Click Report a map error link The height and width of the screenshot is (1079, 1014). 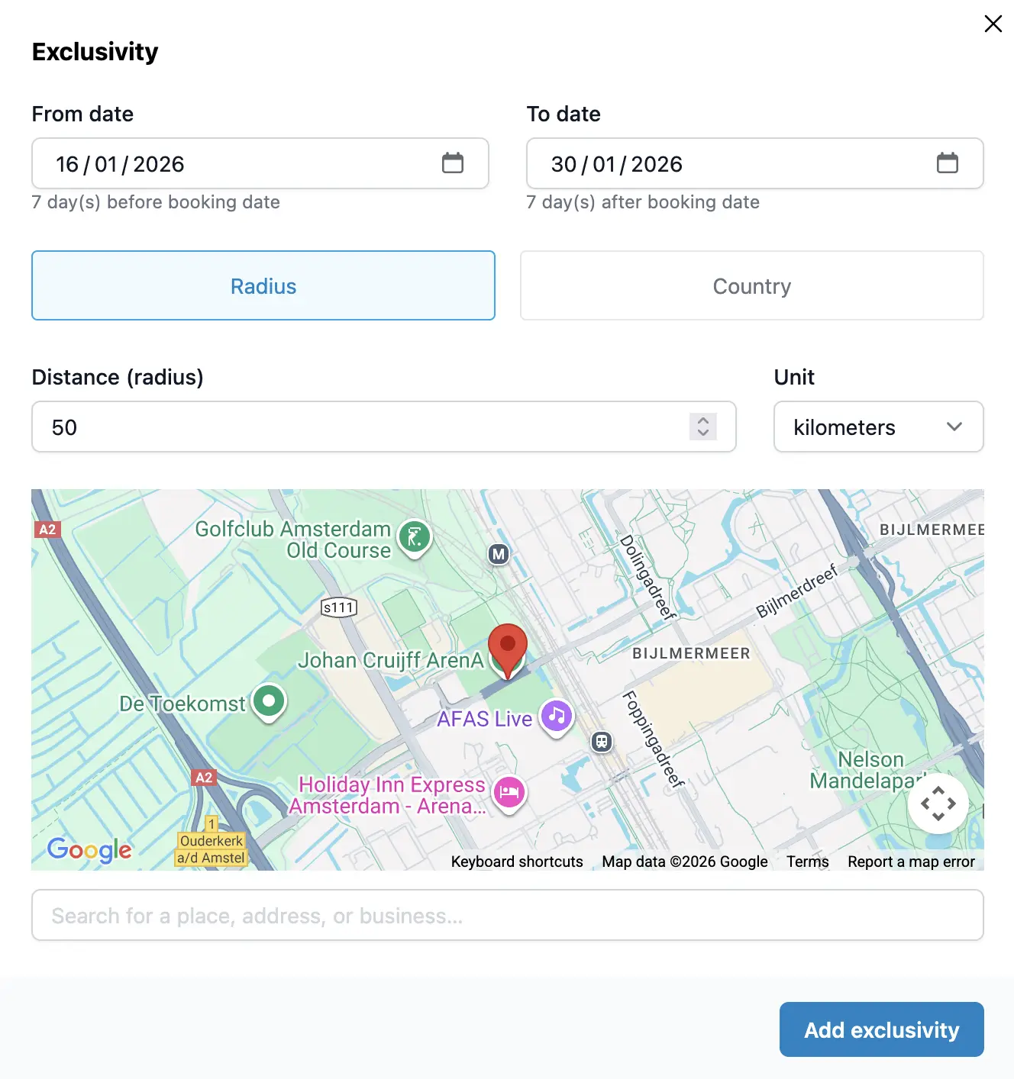[911, 862]
